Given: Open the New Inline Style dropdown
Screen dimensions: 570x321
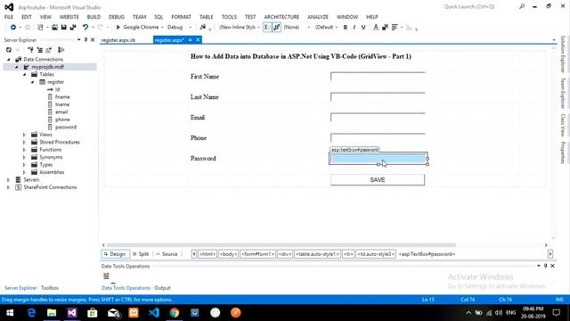Looking at the screenshot, I should 258,28.
